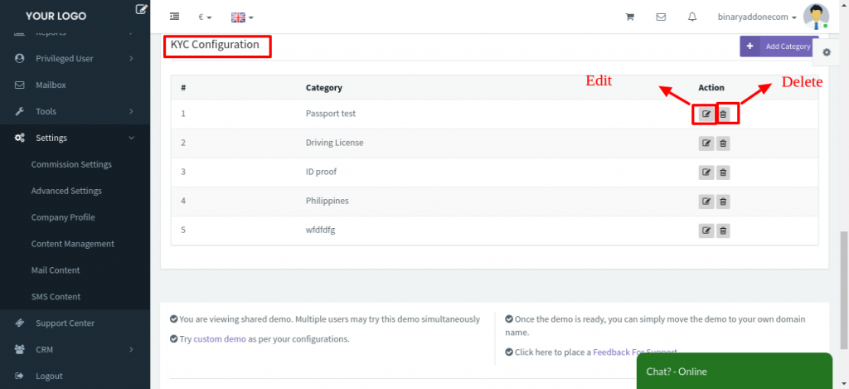Viewport: 849px width, 389px height.
Task: Edit the ID proof category
Action: [x=706, y=173]
